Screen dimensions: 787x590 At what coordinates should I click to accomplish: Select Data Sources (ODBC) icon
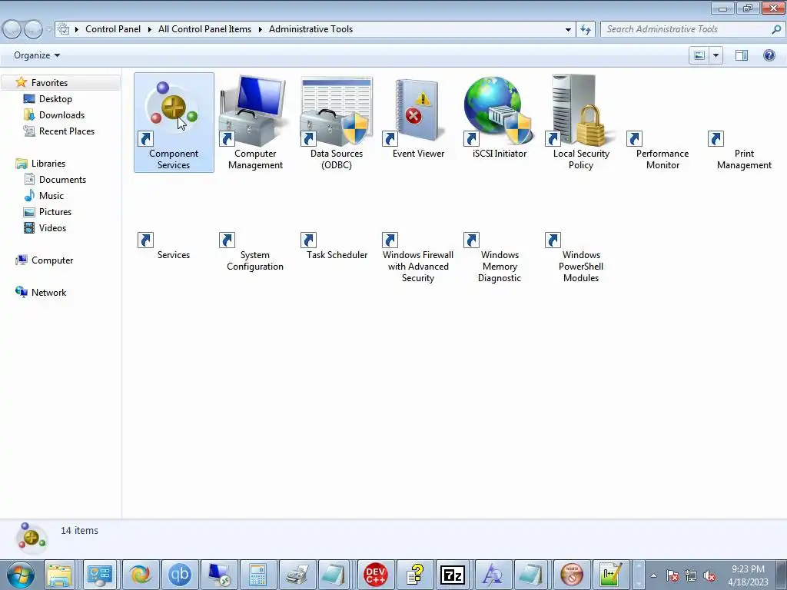click(337, 122)
